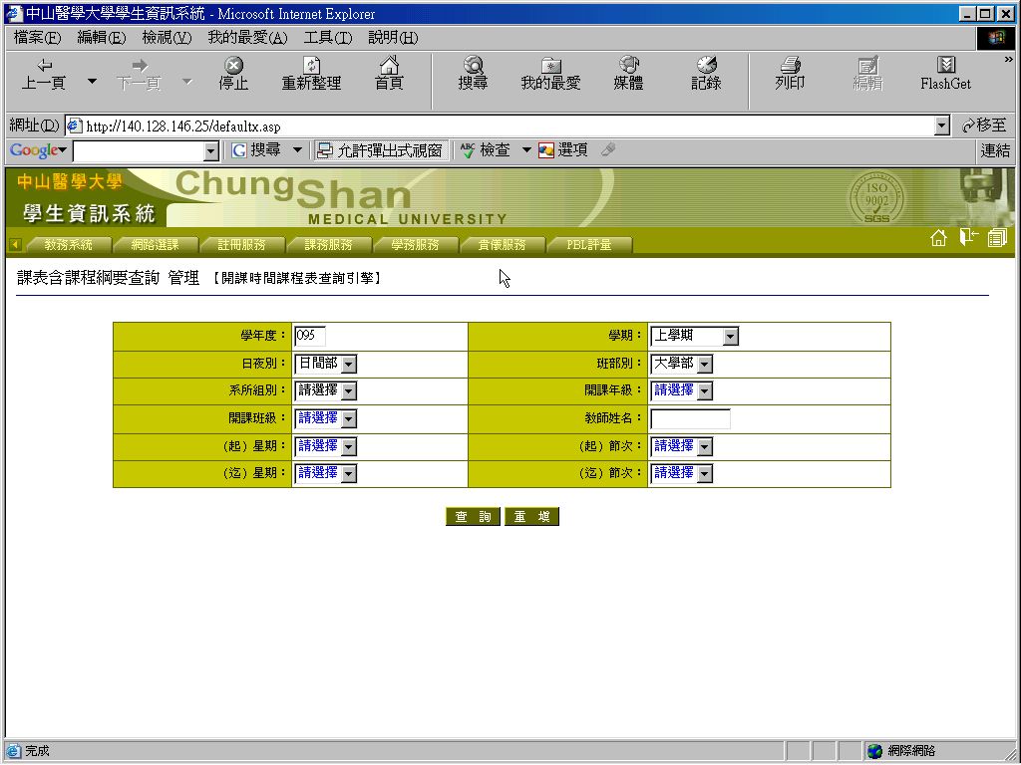The image size is (1021, 765).
Task: Click the Stop (停止) toolbar icon
Action: 233,74
